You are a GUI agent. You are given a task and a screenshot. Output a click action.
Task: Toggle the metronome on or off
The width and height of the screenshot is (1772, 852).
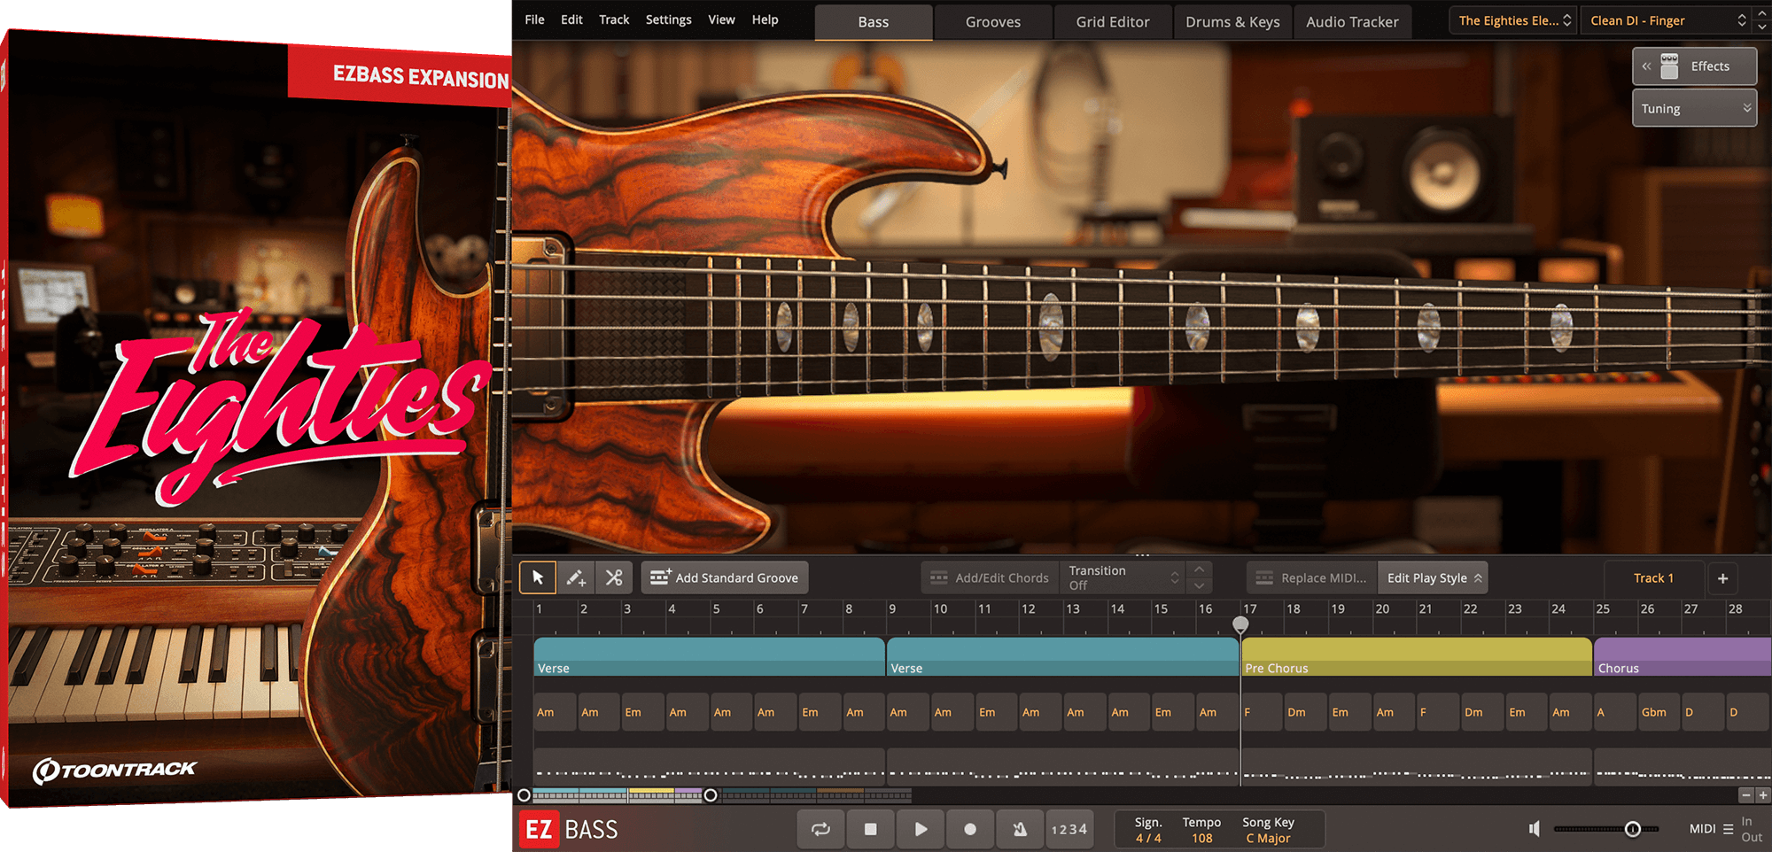click(1020, 829)
